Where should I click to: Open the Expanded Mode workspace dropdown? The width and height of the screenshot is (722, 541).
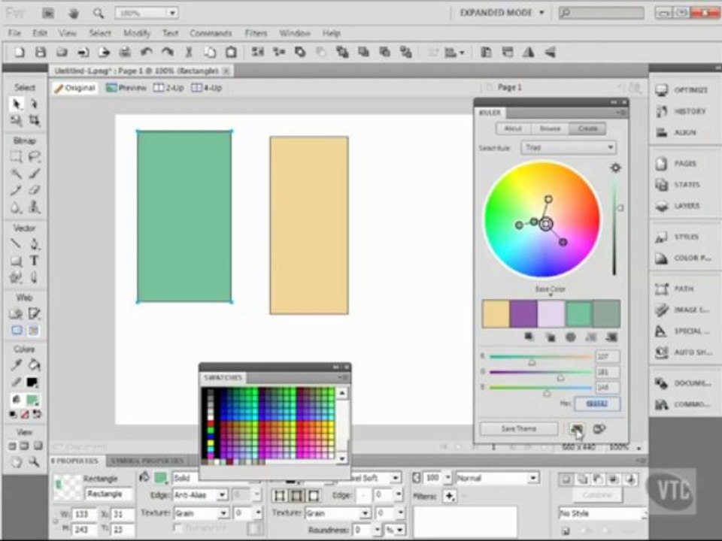point(502,13)
